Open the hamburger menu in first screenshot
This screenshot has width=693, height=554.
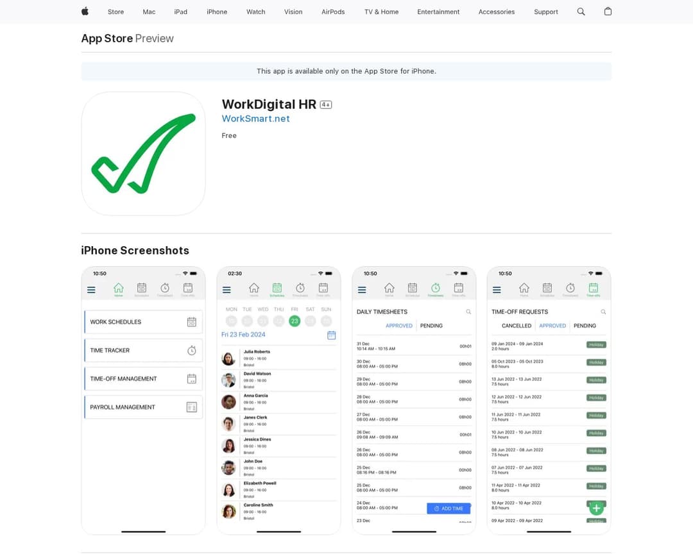[91, 290]
